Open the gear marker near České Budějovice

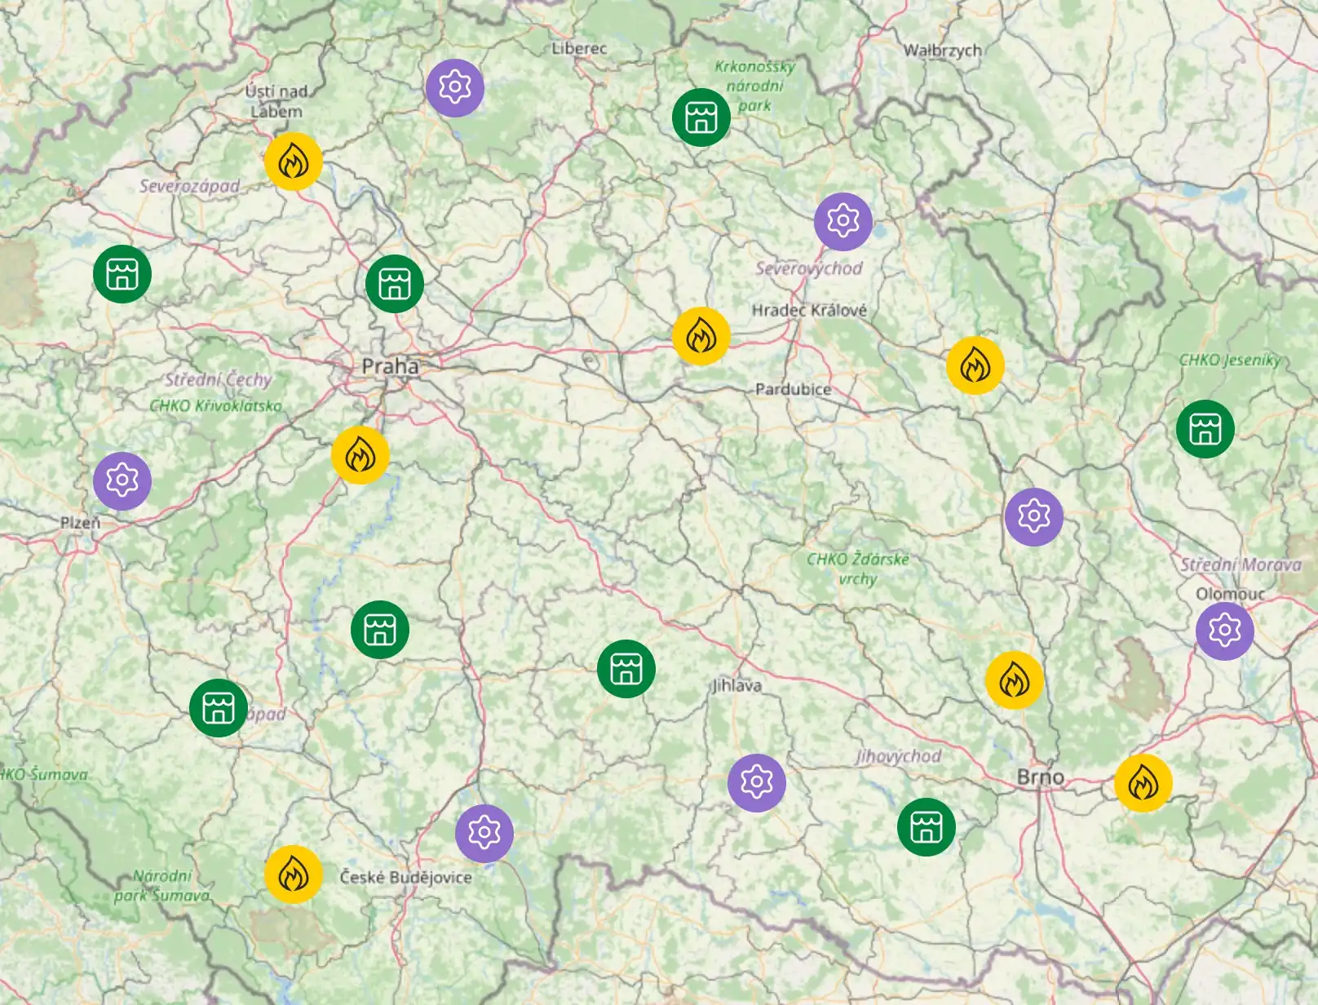[x=484, y=834]
